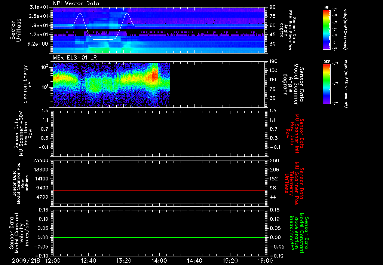Click the "90" sun elevation tick label

pos(273,7)
